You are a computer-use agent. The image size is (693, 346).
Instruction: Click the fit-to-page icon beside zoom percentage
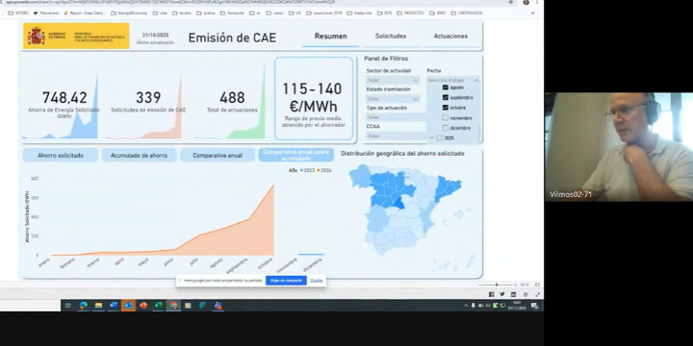(x=537, y=285)
